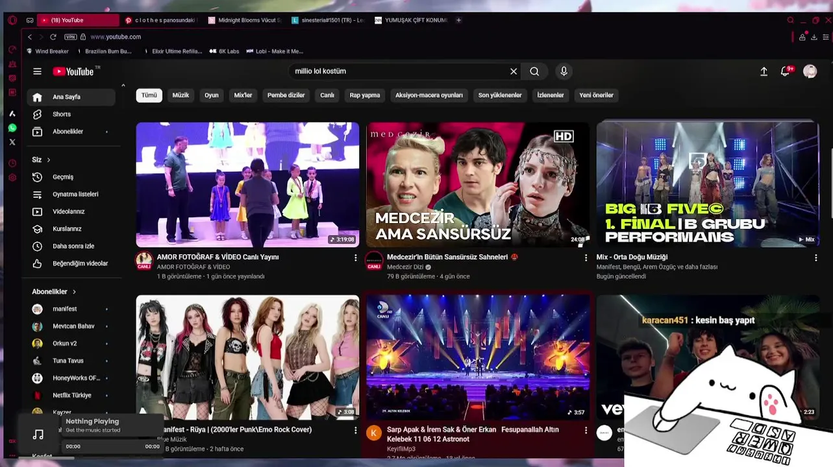Image resolution: width=833 pixels, height=467 pixels.
Task: Open the Elixir Ultime bookmark
Action: pos(173,51)
